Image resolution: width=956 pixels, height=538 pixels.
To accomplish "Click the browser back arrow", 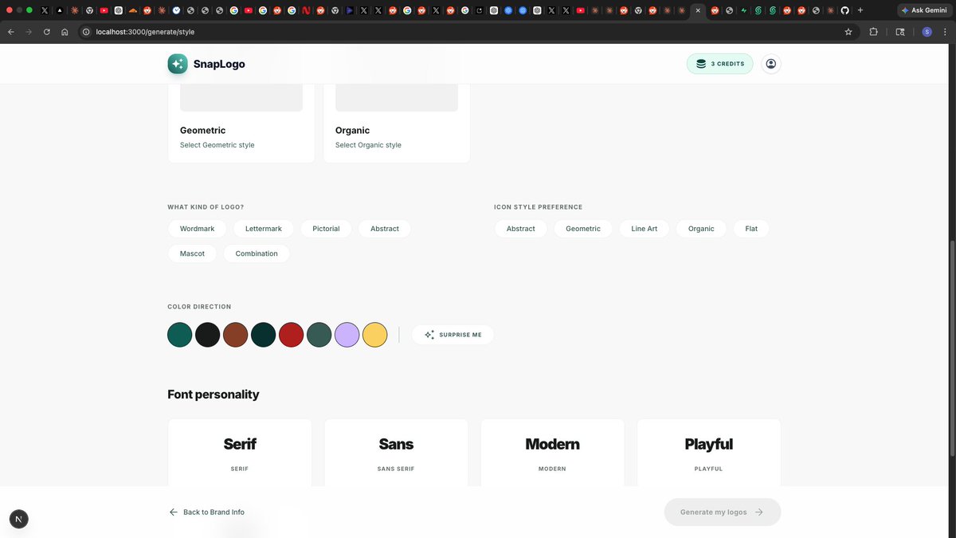I will tap(11, 32).
